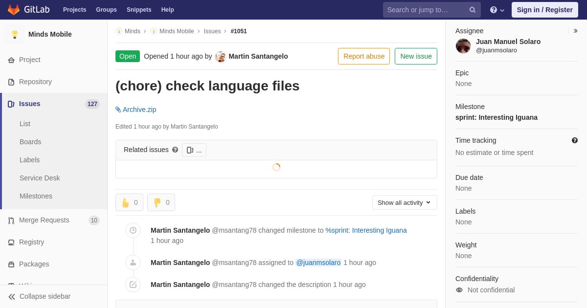Open the Labels page in sidebar

coord(29,160)
